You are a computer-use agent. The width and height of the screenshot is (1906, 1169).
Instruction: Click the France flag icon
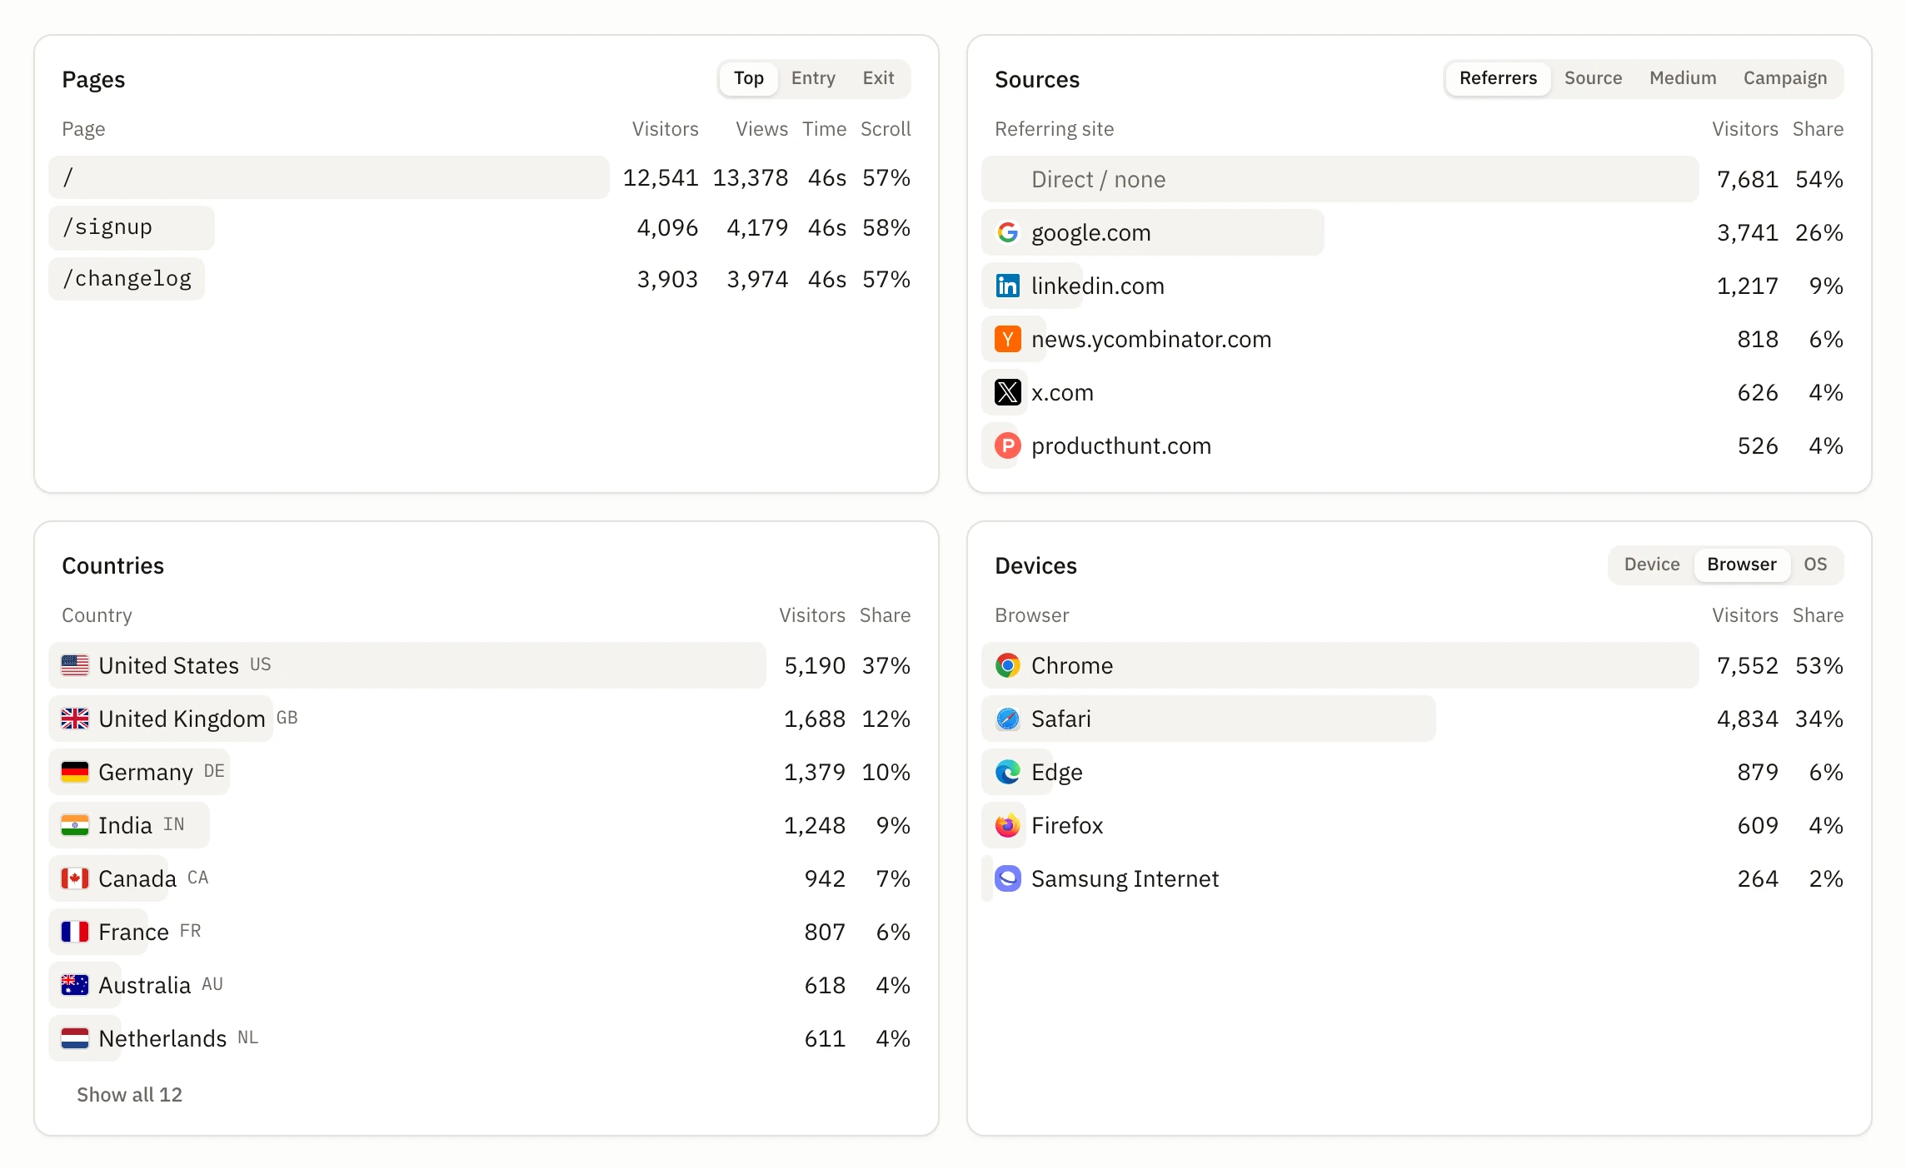click(75, 932)
